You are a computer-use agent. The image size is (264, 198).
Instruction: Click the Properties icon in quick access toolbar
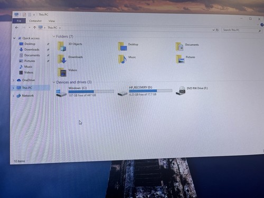24,15
